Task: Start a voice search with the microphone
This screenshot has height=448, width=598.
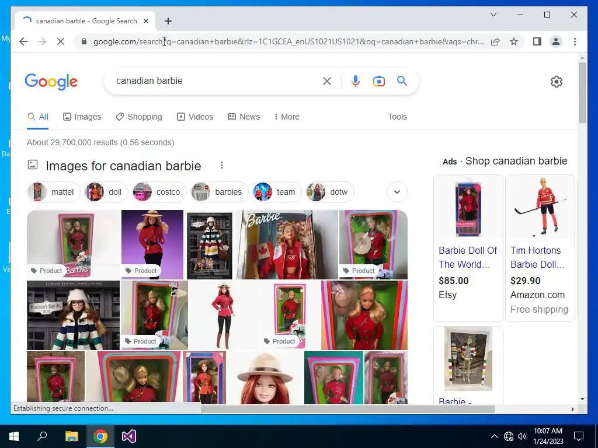Action: pyautogui.click(x=356, y=80)
